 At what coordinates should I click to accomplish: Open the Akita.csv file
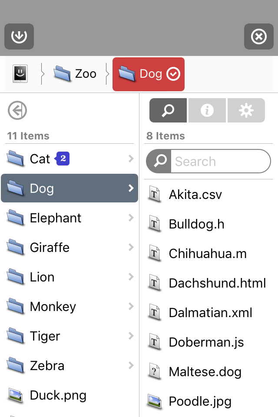[195, 195]
